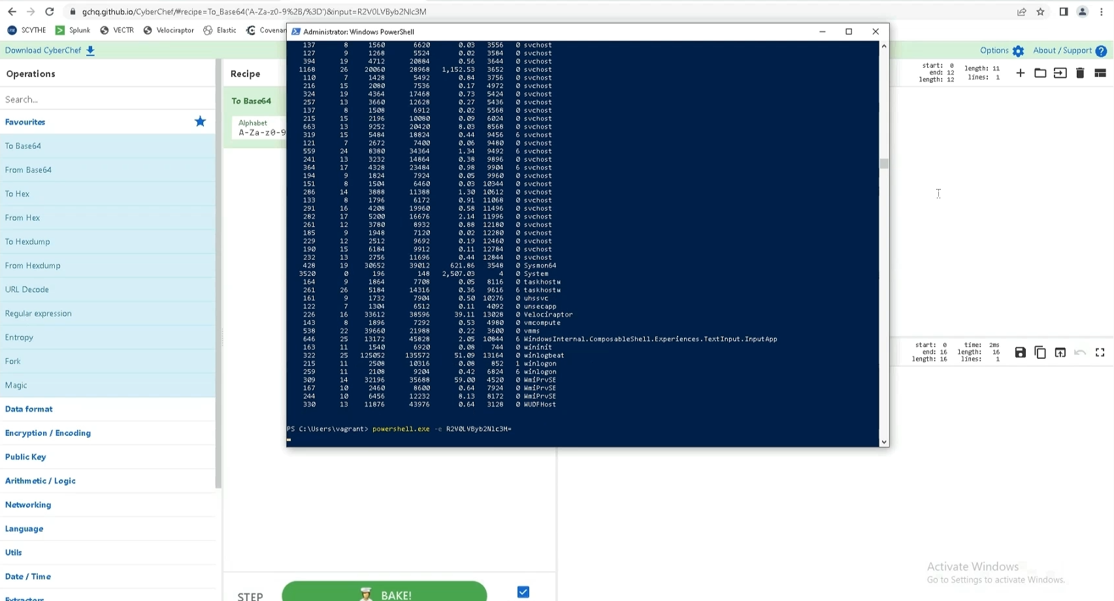Add a new input tab
Viewport: 1114px width, 601px height.
click(1020, 73)
